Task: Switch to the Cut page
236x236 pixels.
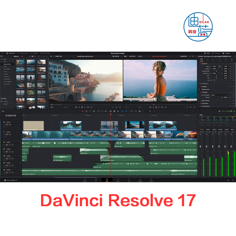Action: click(96, 180)
